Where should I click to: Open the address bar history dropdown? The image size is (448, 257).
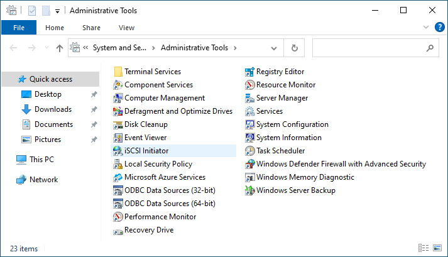click(274, 48)
